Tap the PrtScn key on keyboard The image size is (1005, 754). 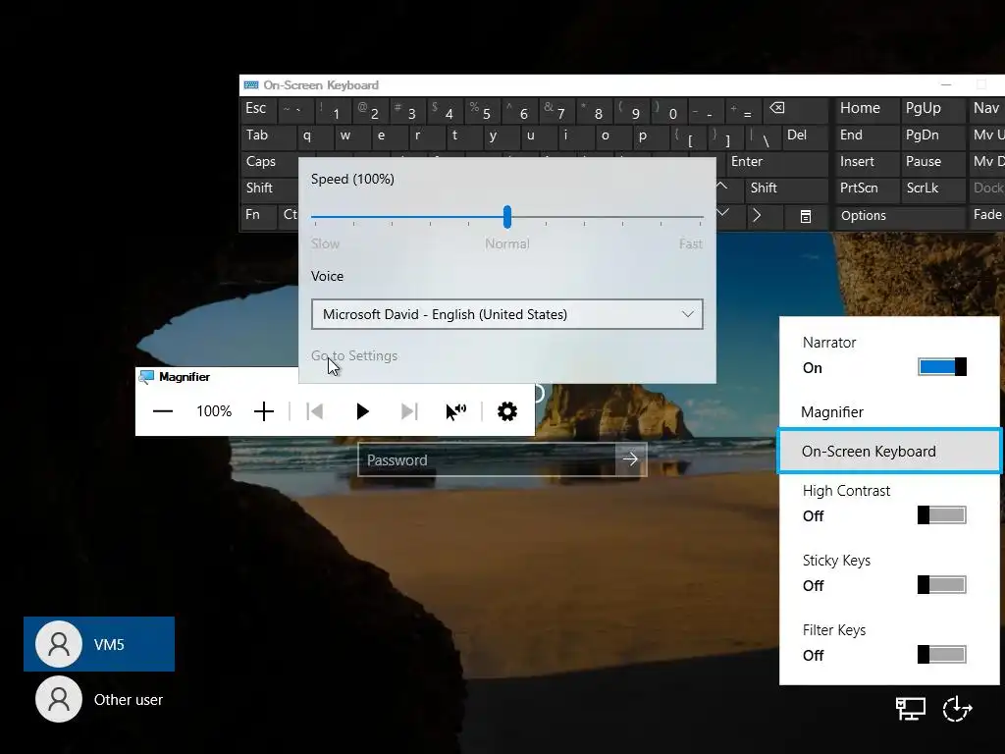pyautogui.click(x=866, y=188)
